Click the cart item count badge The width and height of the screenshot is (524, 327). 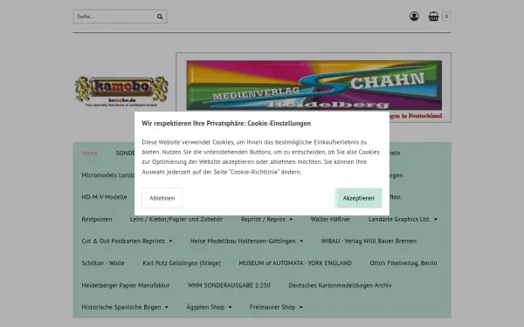coord(446,16)
